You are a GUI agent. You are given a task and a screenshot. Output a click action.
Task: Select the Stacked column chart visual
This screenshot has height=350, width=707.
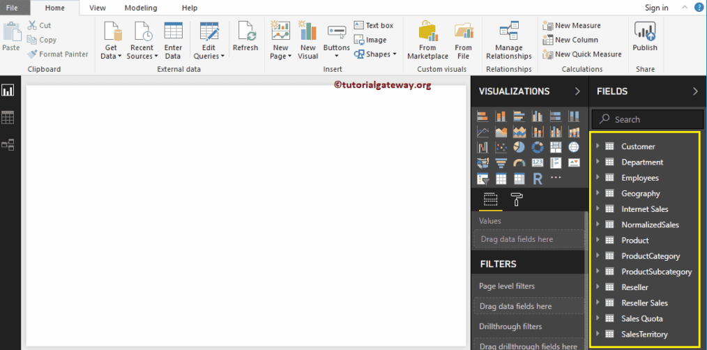pos(501,116)
